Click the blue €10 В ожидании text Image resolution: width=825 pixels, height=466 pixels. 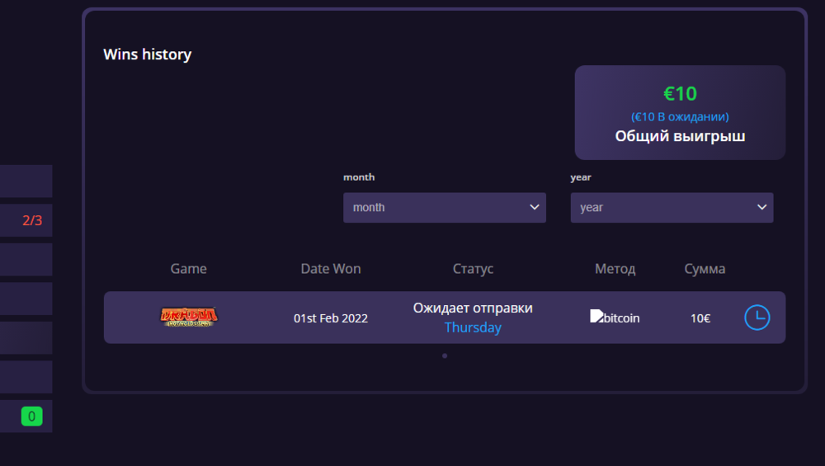coord(680,117)
